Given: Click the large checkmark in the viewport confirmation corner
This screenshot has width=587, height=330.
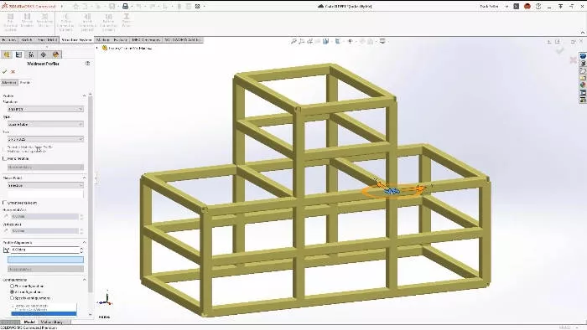Looking at the screenshot, I should (559, 50).
